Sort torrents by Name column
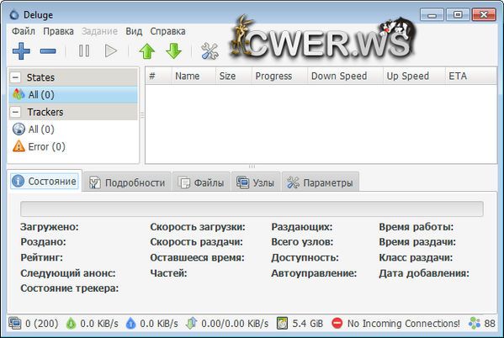The image size is (504, 338). [194, 77]
